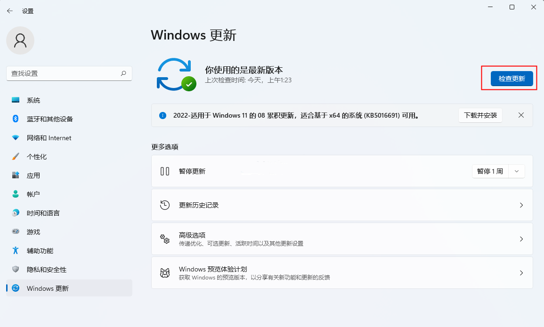This screenshot has width=544, height=327.
Task: Dismiss the KB5016691 update notification
Action: point(521,115)
